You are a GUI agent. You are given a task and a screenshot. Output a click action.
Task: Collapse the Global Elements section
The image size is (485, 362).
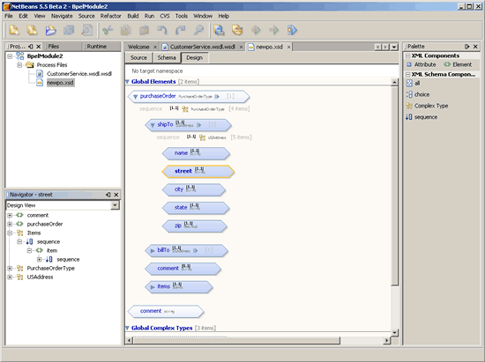click(x=127, y=82)
